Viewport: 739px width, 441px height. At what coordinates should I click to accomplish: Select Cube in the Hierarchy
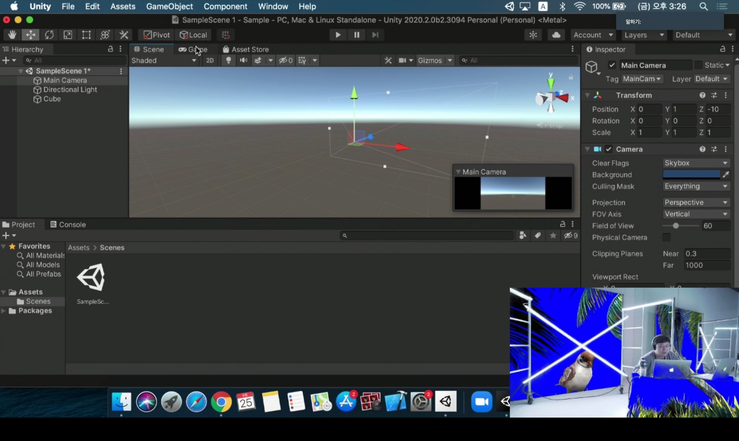[x=52, y=99]
